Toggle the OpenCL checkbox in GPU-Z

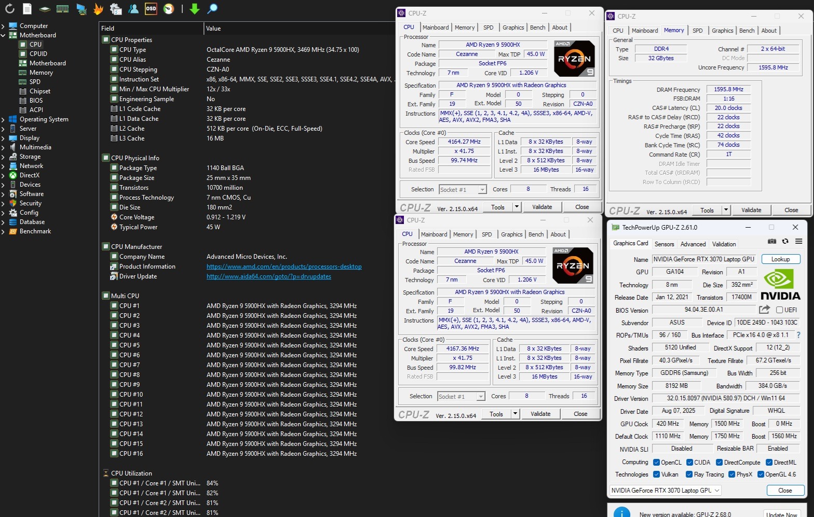657,463
